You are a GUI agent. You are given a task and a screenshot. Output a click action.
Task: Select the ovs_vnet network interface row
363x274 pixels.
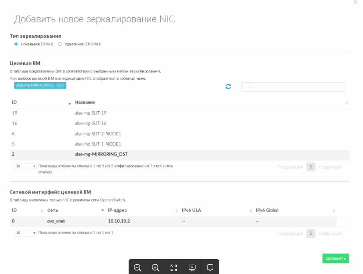pyautogui.click(x=173, y=221)
